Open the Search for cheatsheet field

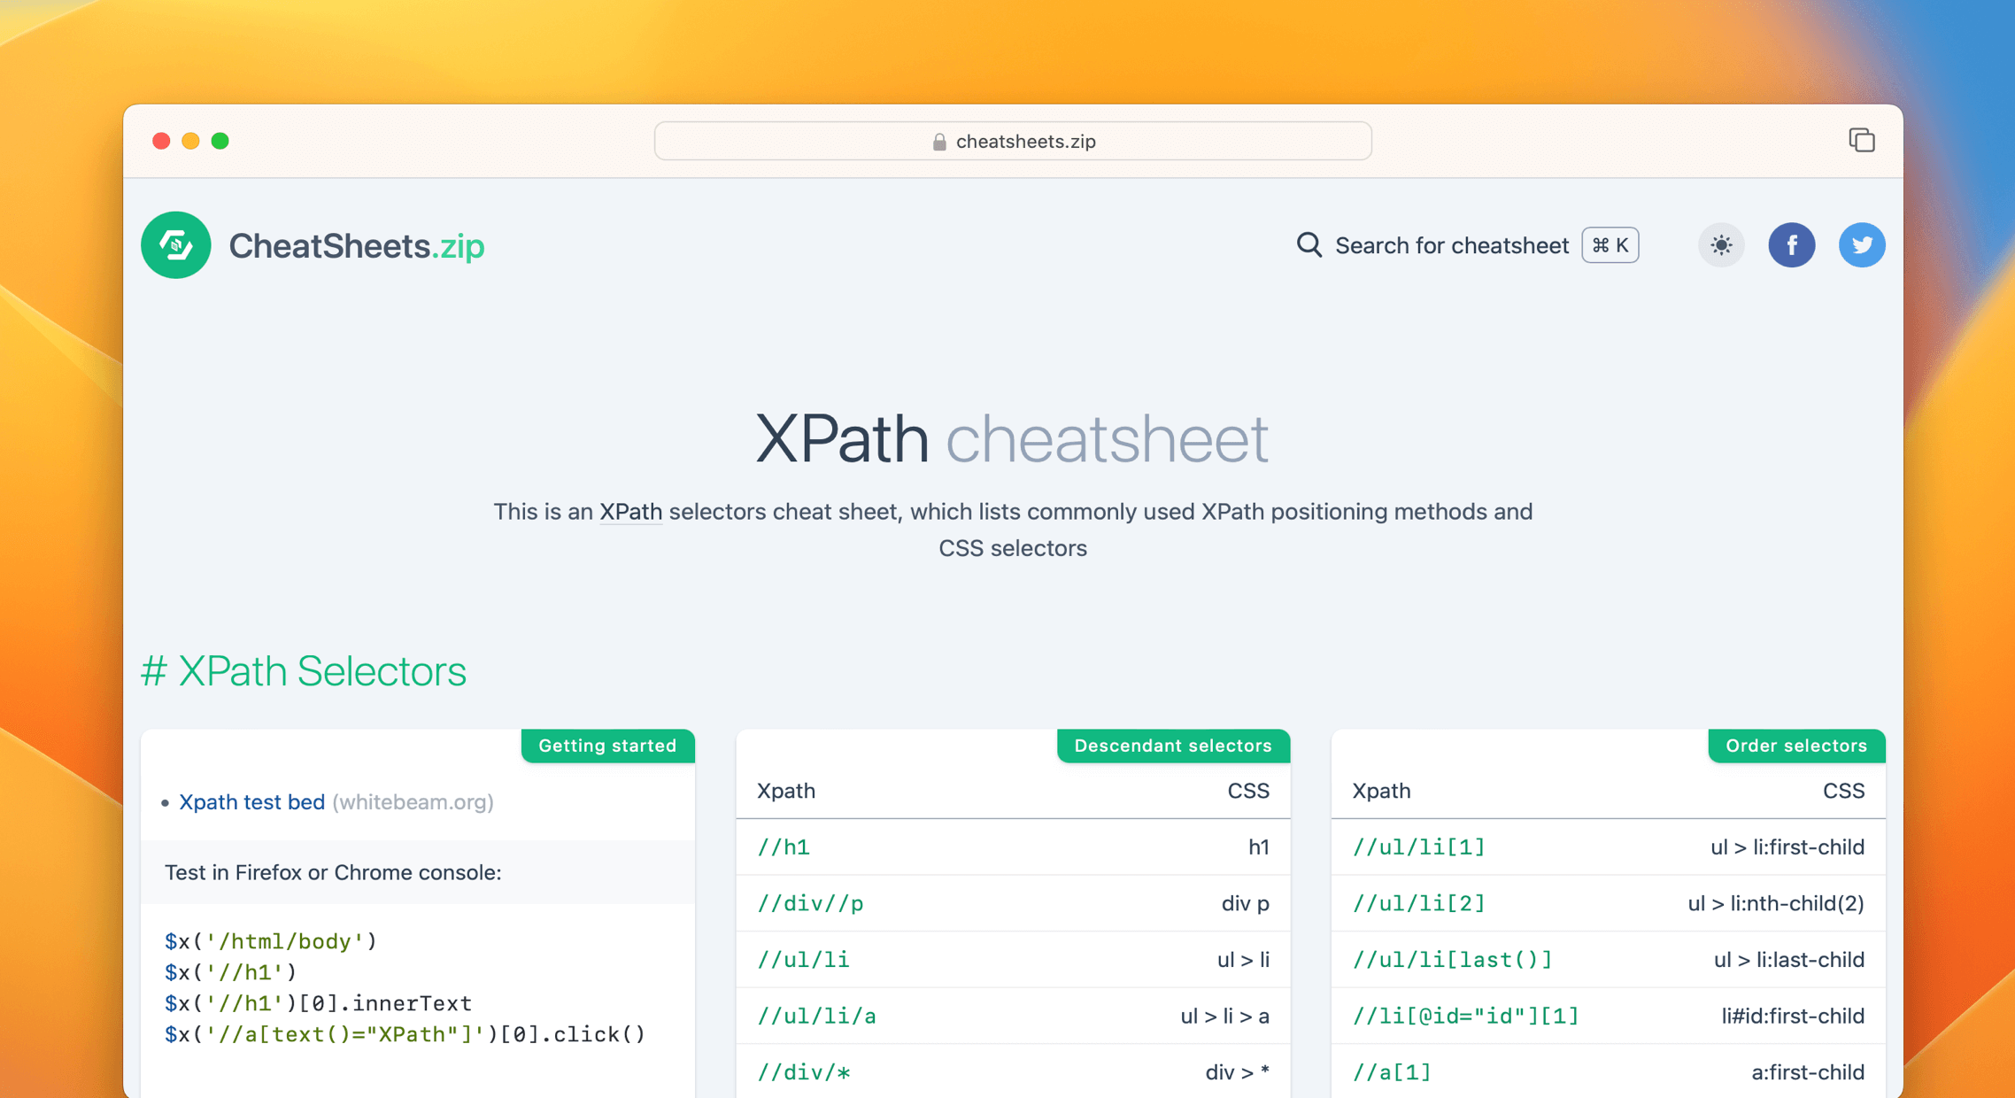[x=1452, y=245]
